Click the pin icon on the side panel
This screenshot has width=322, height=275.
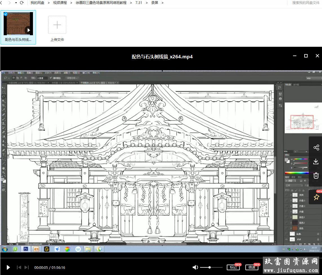pyautogui.click(x=316, y=197)
